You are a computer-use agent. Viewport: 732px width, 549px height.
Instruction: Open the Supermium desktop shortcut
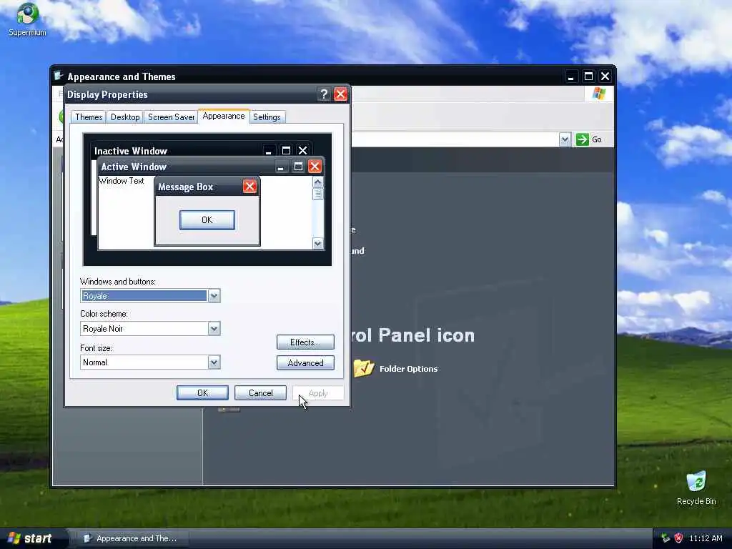tap(27, 19)
